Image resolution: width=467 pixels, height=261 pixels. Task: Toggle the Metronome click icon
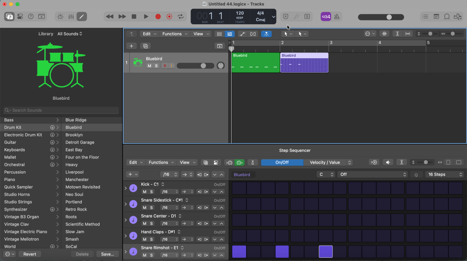pyautogui.click(x=337, y=16)
